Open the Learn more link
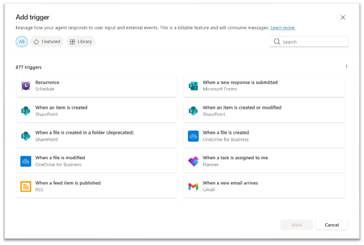 click(x=283, y=28)
